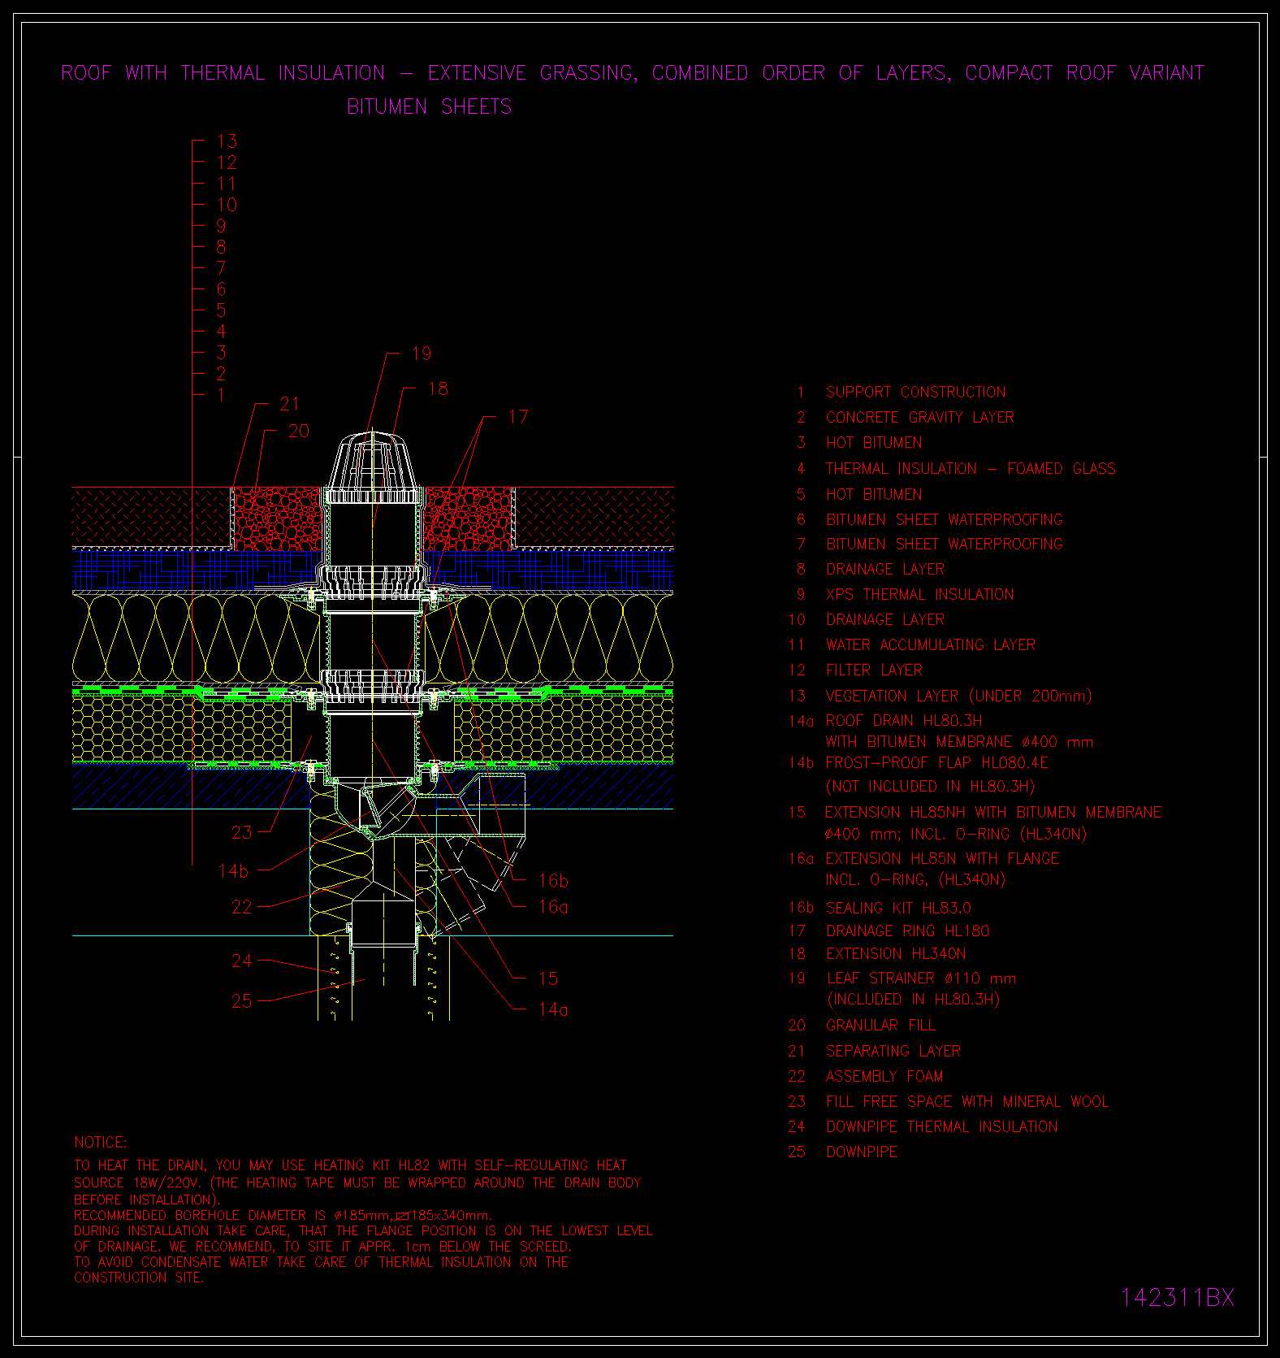
Task: Click callout label 17
Action: [518, 418]
